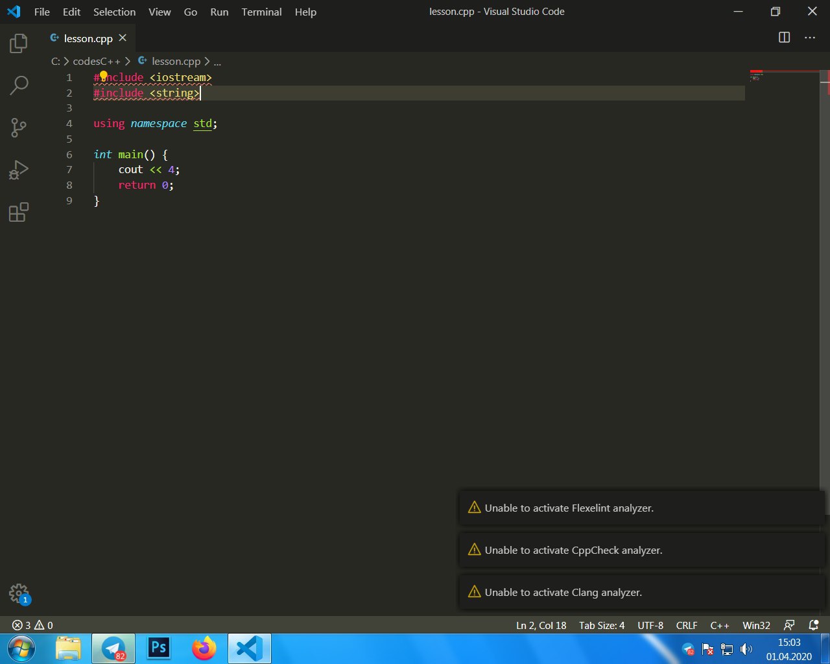The height and width of the screenshot is (664, 830).
Task: Click the CppCheck analyzer warning notification
Action: [x=641, y=550]
